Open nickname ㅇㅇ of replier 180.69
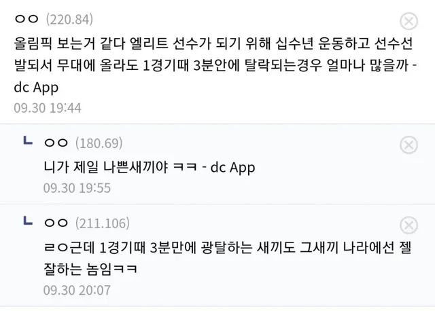Image resolution: width=435 pixels, height=311 pixels. point(56,143)
